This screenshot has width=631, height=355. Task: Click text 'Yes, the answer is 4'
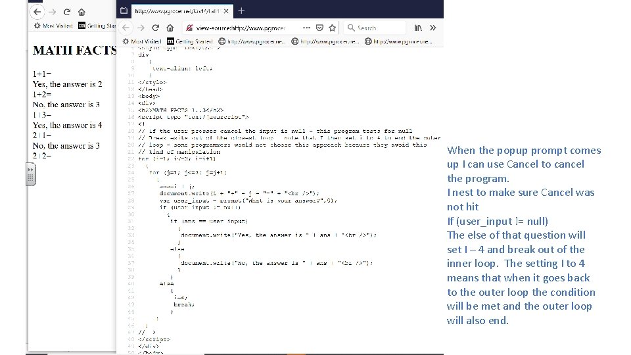[x=67, y=125]
